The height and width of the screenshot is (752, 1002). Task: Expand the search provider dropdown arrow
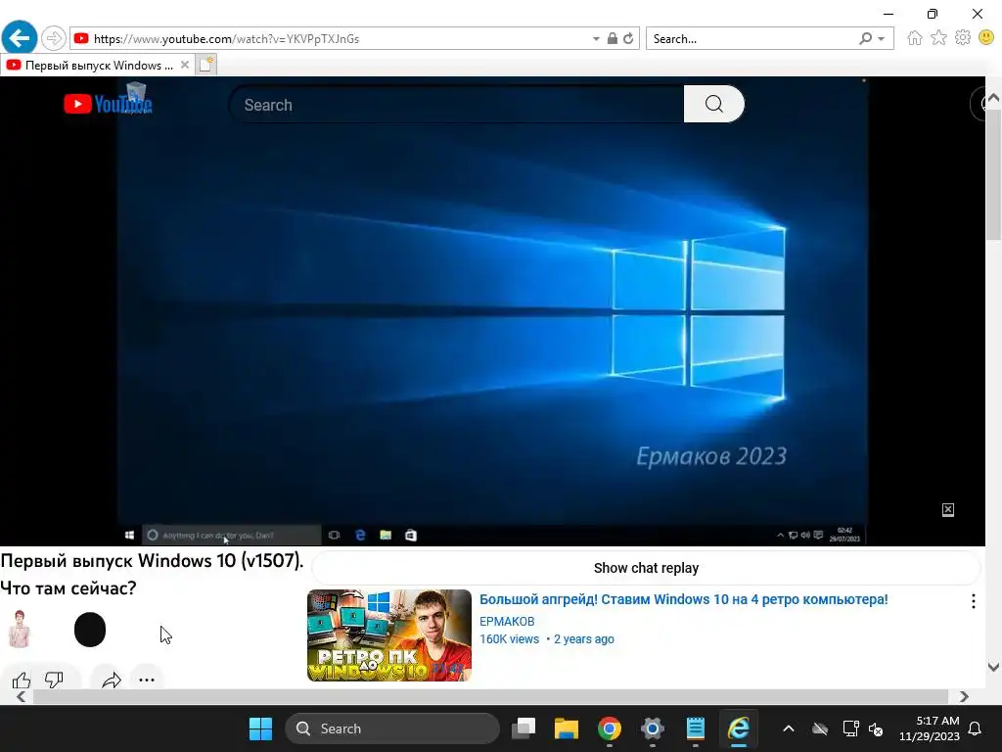tap(882, 39)
